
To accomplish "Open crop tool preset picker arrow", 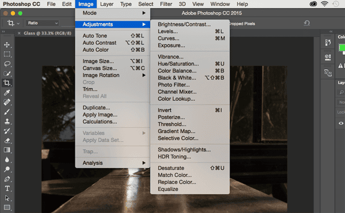I will click(x=18, y=23).
